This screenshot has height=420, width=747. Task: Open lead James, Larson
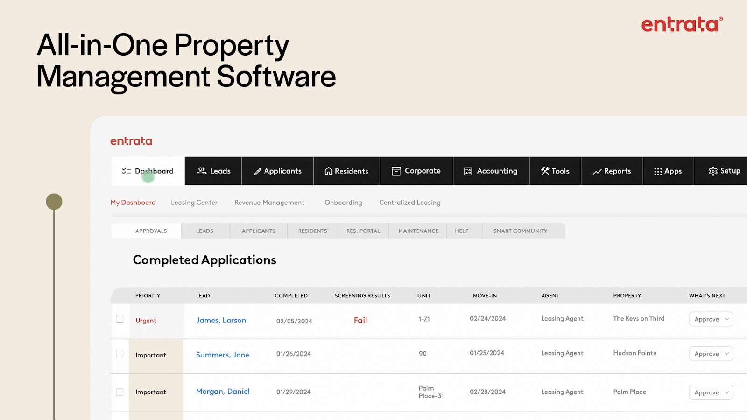[x=221, y=320]
